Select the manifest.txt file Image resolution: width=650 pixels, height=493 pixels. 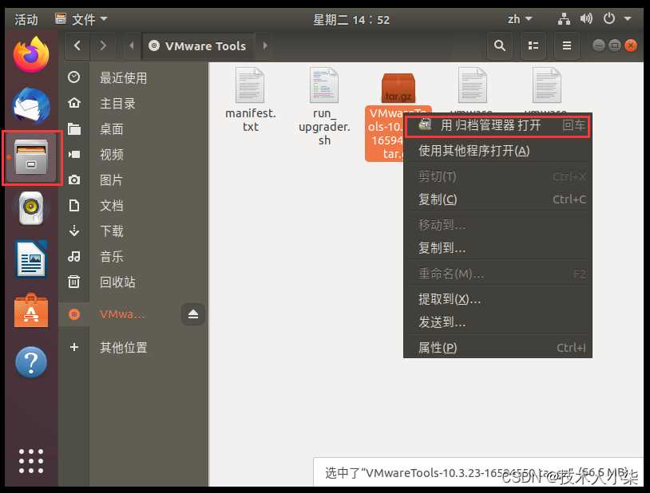(x=251, y=100)
